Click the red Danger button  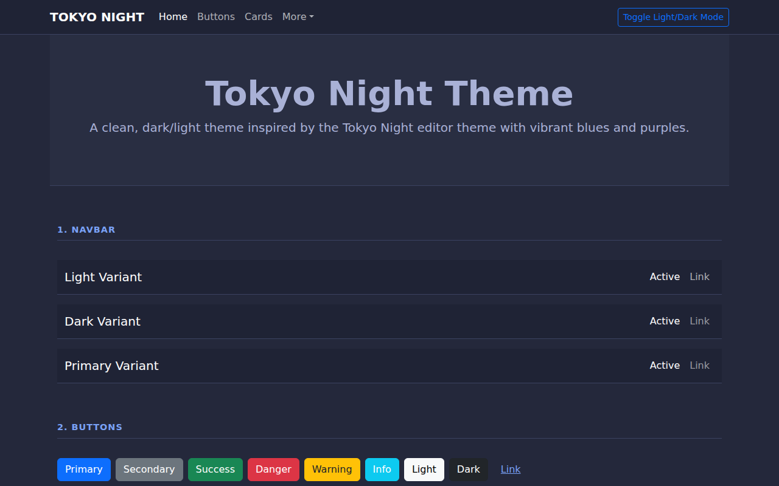pyautogui.click(x=273, y=470)
